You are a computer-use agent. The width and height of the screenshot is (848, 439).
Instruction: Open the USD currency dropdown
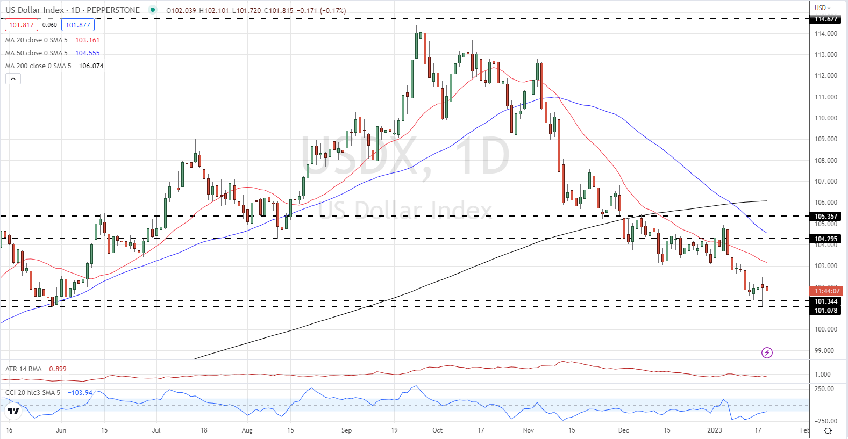822,8
